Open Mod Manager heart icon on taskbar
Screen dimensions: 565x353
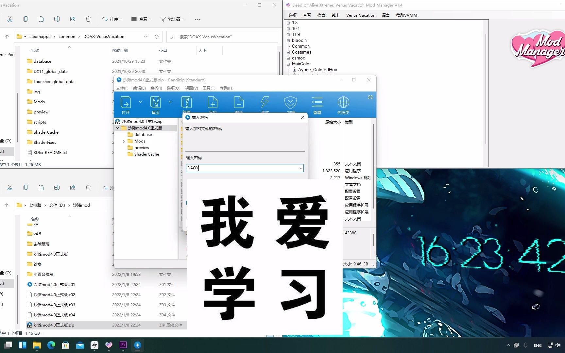pyautogui.click(x=109, y=345)
